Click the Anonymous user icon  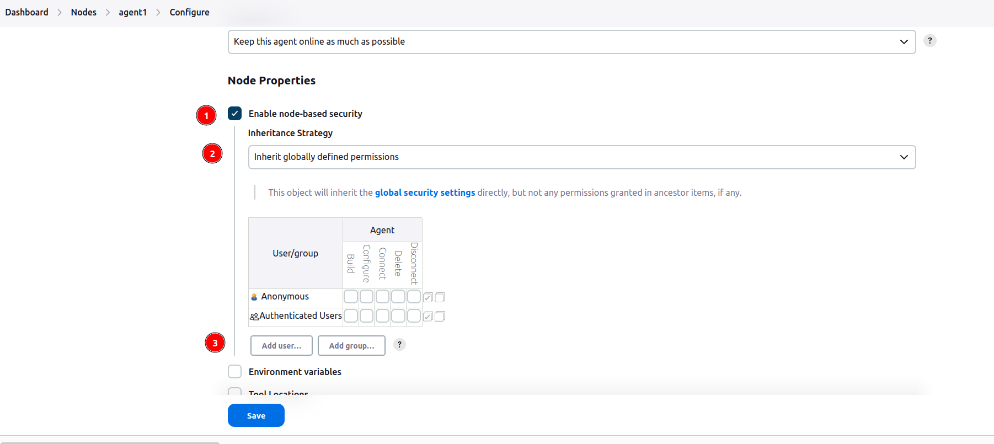(254, 297)
